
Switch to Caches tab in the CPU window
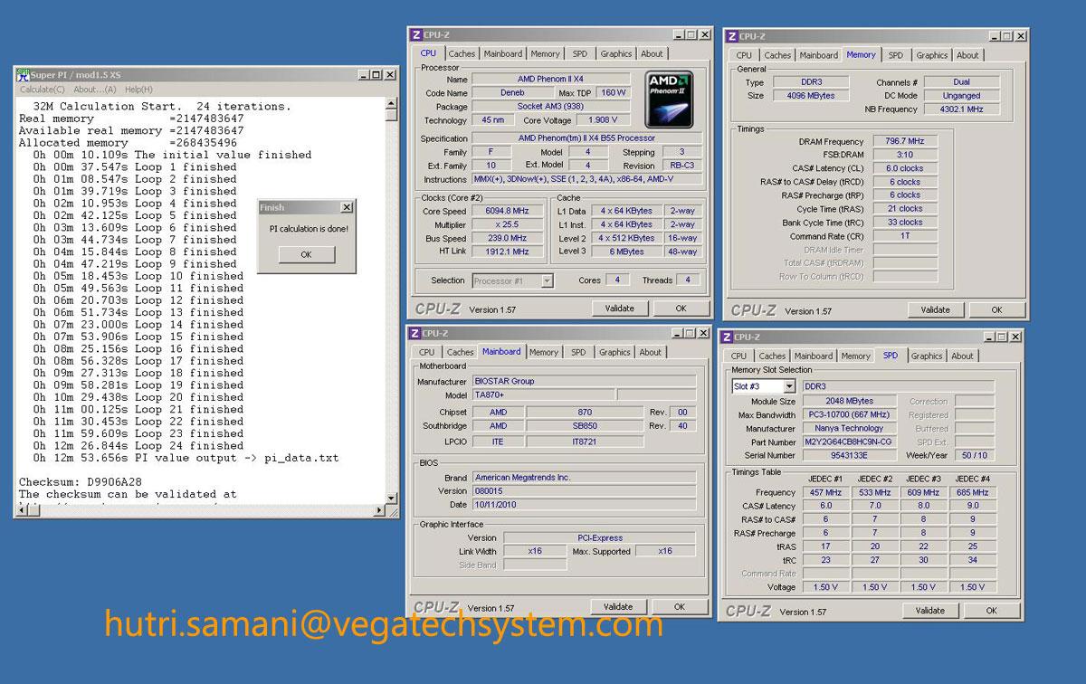pyautogui.click(x=462, y=54)
